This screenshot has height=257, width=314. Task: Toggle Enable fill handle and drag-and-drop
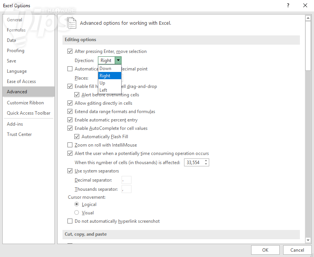click(x=70, y=86)
